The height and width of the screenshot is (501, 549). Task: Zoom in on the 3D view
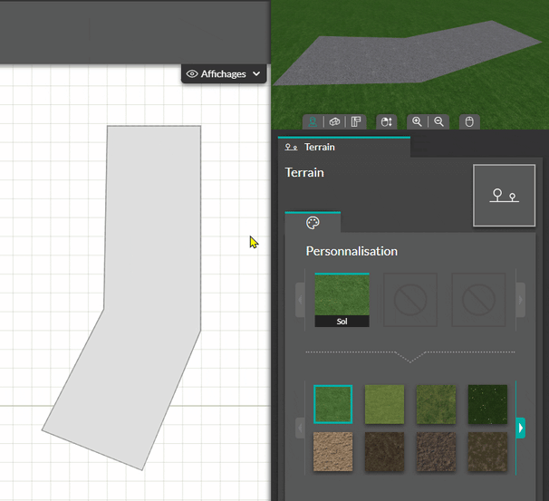(x=417, y=121)
